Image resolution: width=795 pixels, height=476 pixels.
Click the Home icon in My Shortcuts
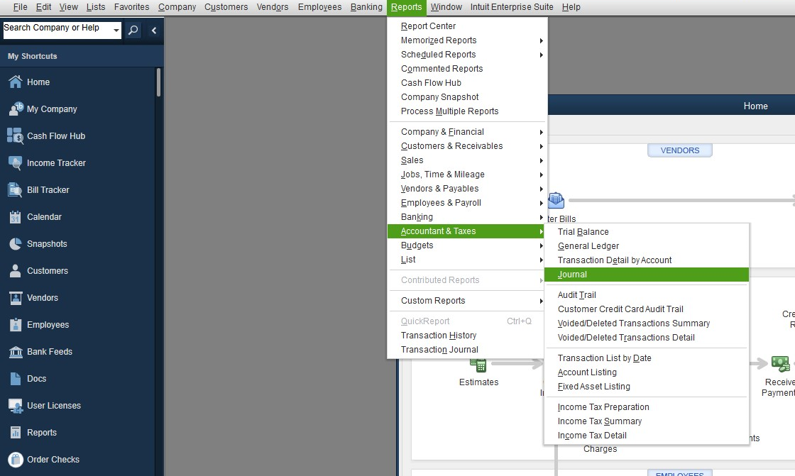pyautogui.click(x=16, y=82)
